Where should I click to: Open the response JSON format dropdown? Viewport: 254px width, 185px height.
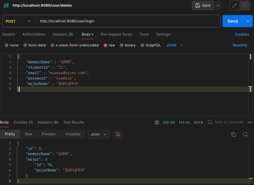pyautogui.click(x=99, y=134)
